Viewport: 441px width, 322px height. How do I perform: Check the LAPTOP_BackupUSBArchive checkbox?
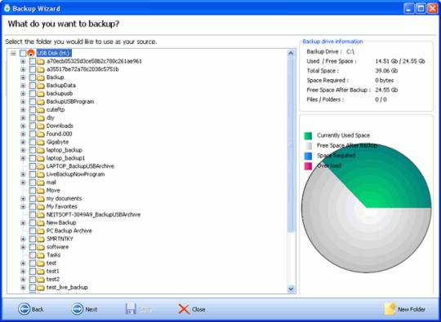33,166
